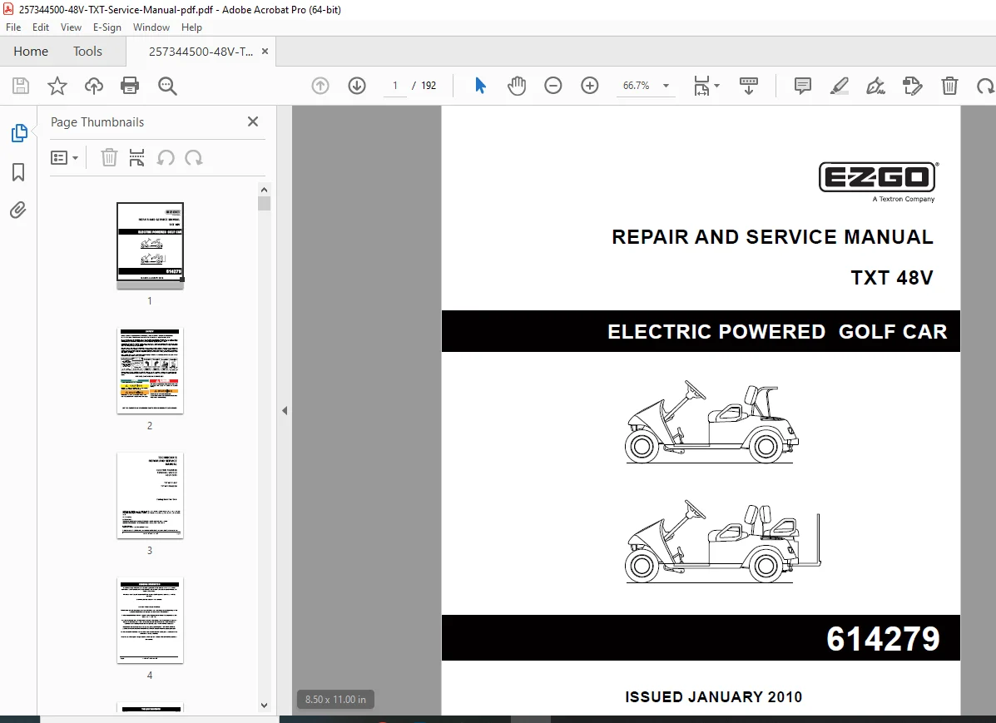
Task: Rotate page counterclockwise in thumbnails panel
Action: click(166, 157)
